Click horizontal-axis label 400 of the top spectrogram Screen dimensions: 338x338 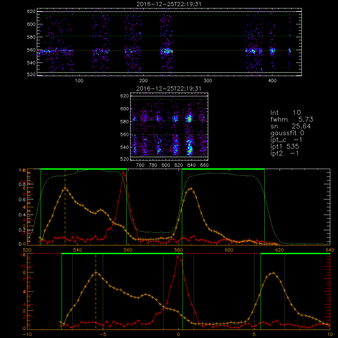pos(272,81)
